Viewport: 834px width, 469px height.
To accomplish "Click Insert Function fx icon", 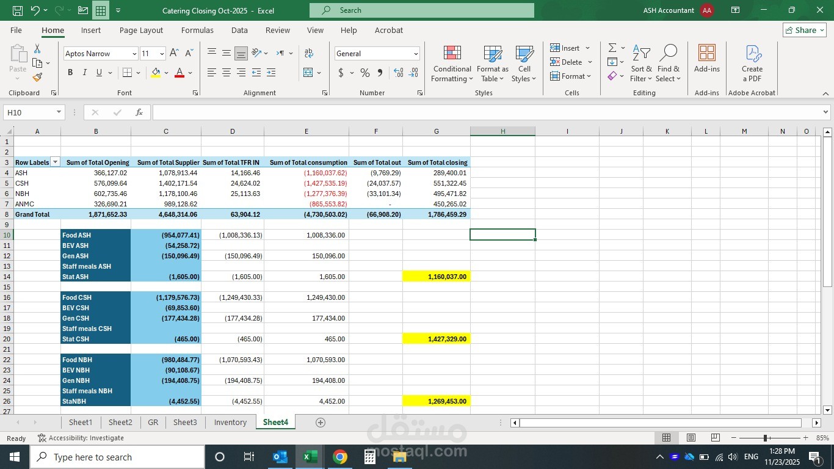I will click(x=139, y=112).
